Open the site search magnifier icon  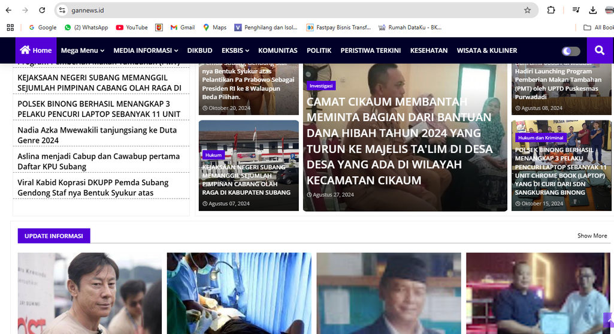(600, 50)
